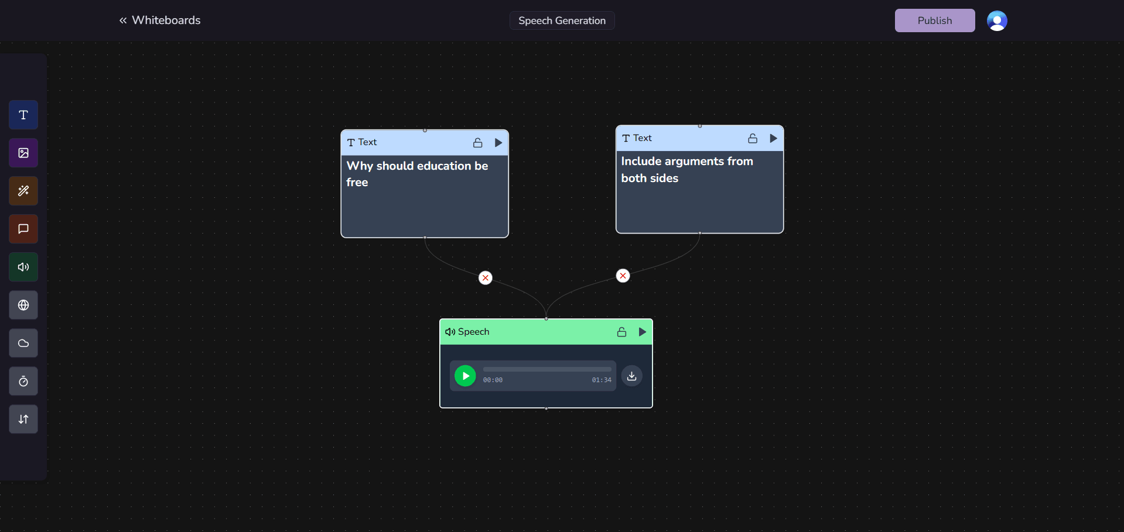Viewport: 1124px width, 532px height.
Task: Run the 'Include arguments from both sides' node
Action: click(773, 139)
